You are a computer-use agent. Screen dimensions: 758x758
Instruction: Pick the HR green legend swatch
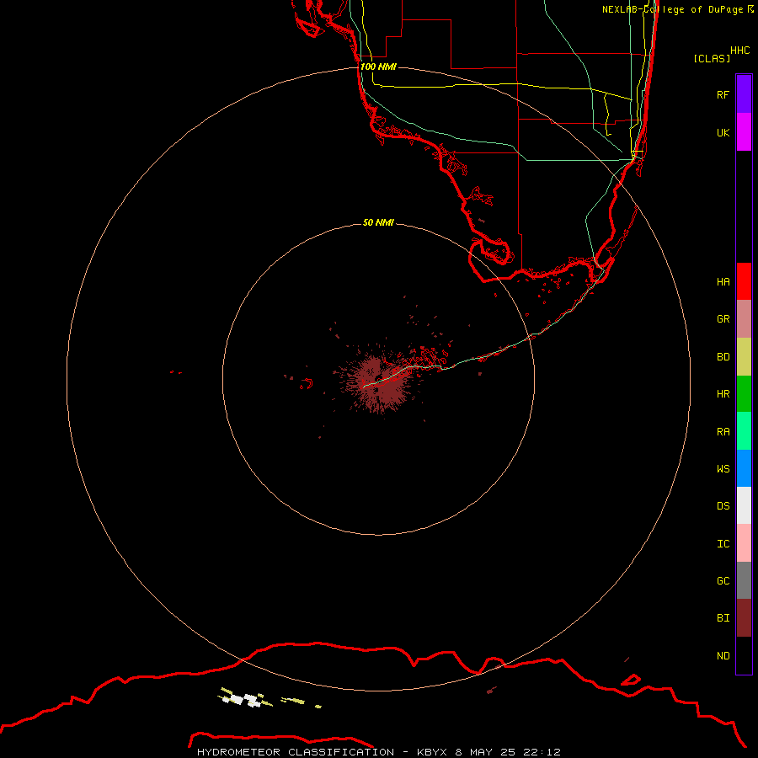click(744, 394)
